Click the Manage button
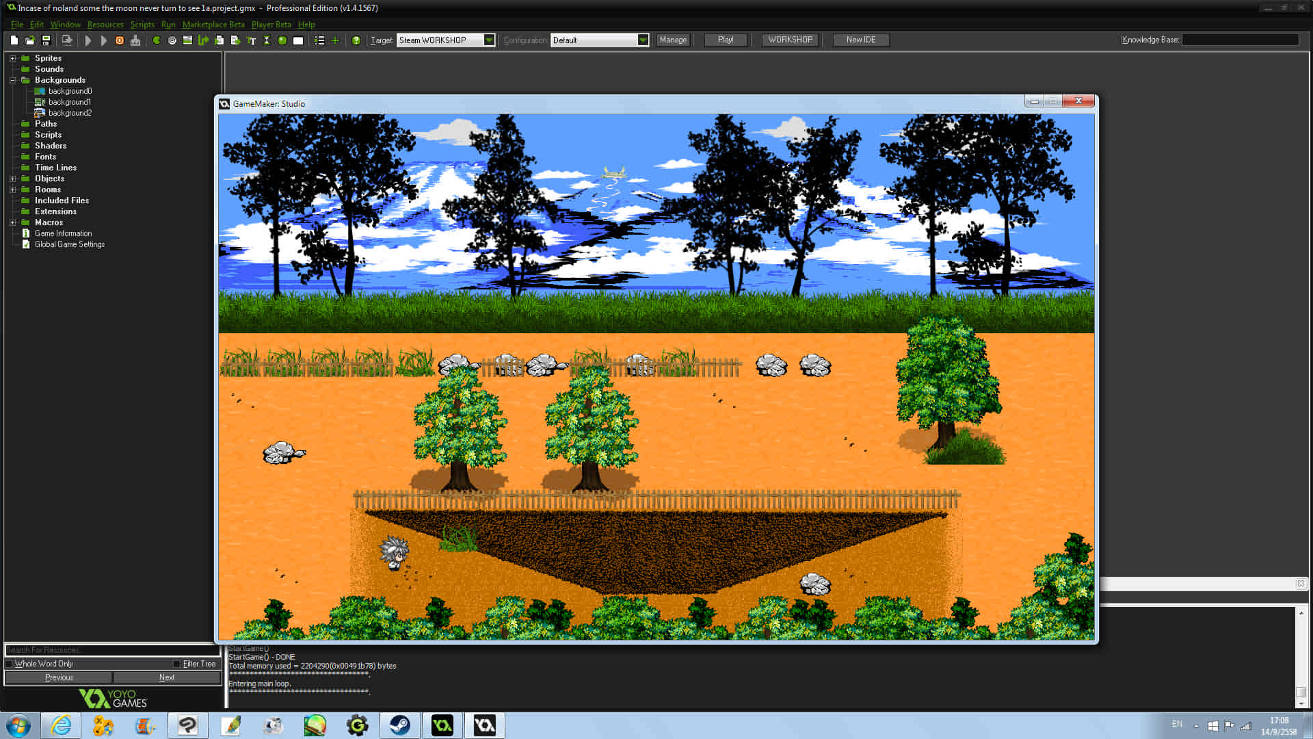 coord(673,40)
